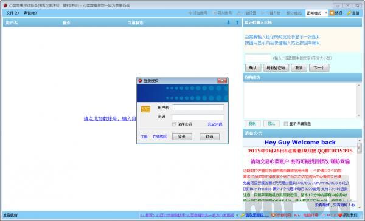Screen dimensions: 365x221
Task: Click the yellow card icon in login dialog
Action: click(146, 109)
